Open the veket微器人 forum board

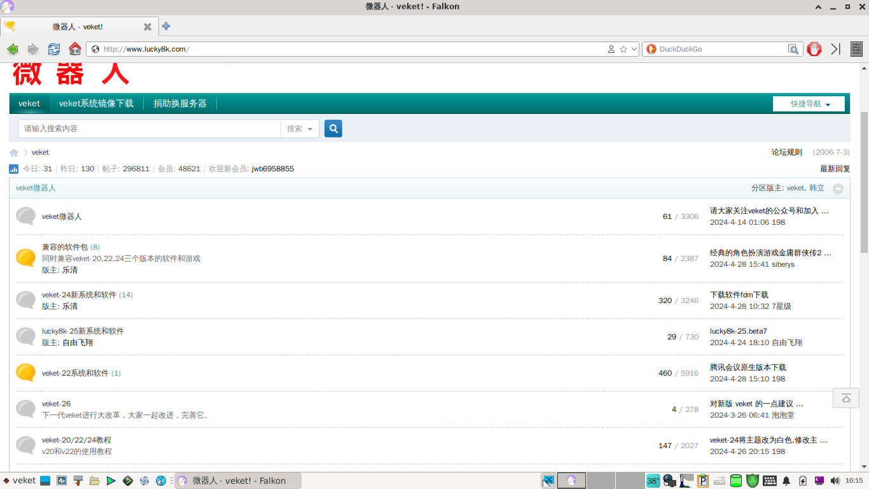point(62,216)
